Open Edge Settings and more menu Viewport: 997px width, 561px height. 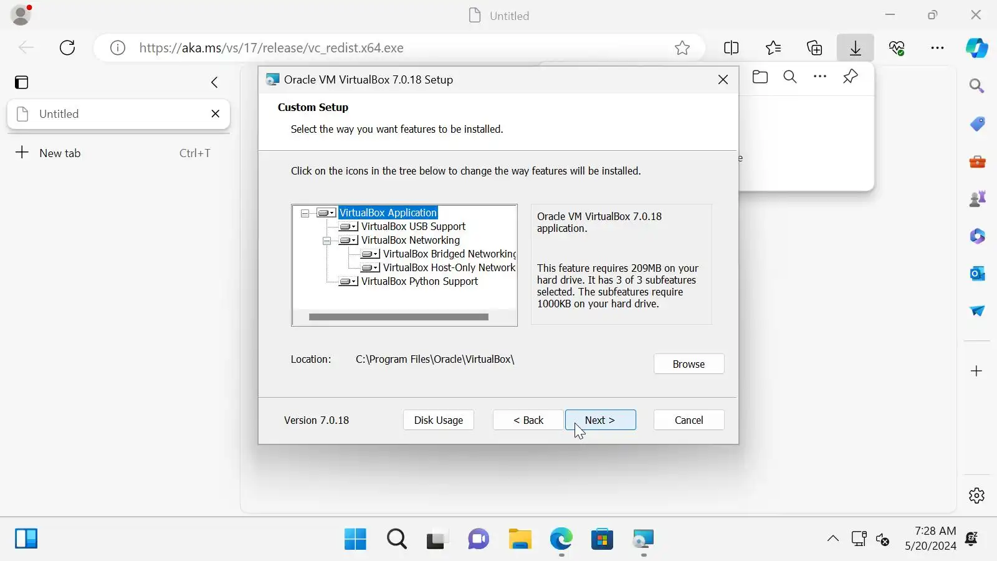937,48
